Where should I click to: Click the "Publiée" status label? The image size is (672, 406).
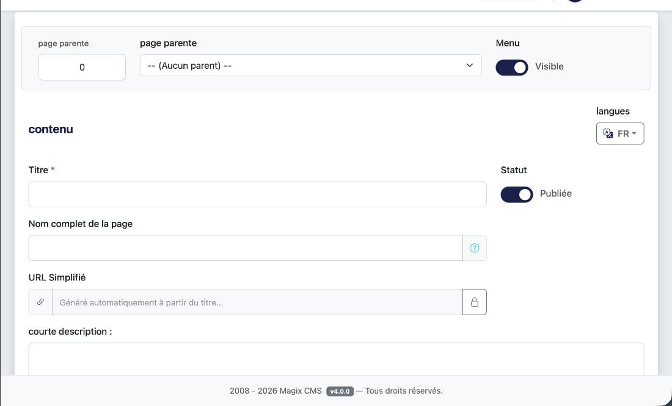pyautogui.click(x=556, y=193)
